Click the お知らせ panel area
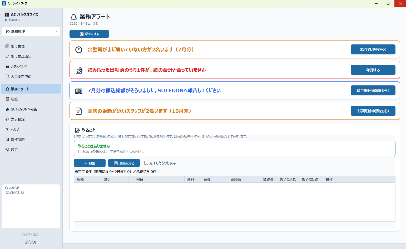Screen dimensions: 406x249 (31, 206)
